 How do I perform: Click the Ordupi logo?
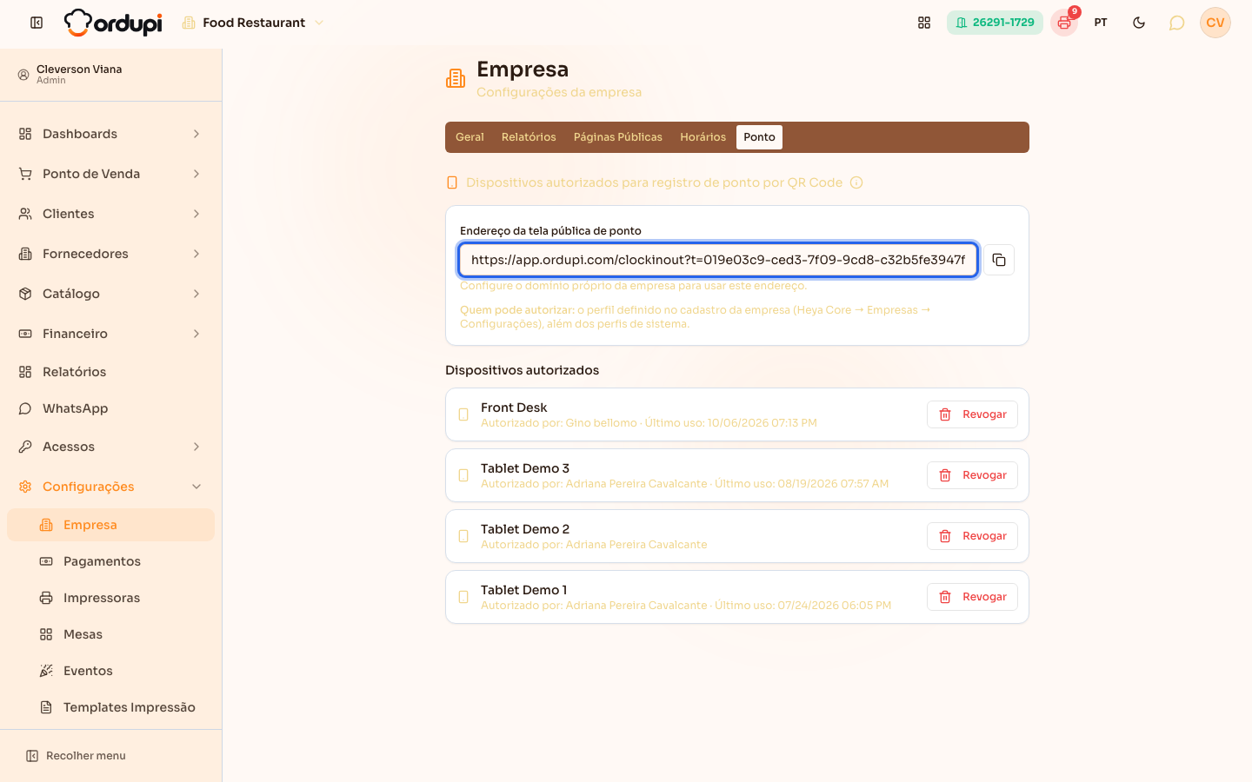[x=113, y=23]
